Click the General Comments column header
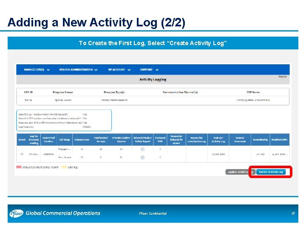 click(240, 140)
